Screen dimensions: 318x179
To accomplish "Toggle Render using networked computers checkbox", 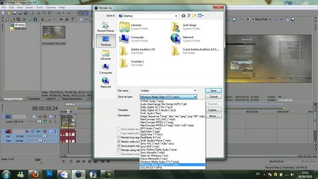I will point(119,150).
